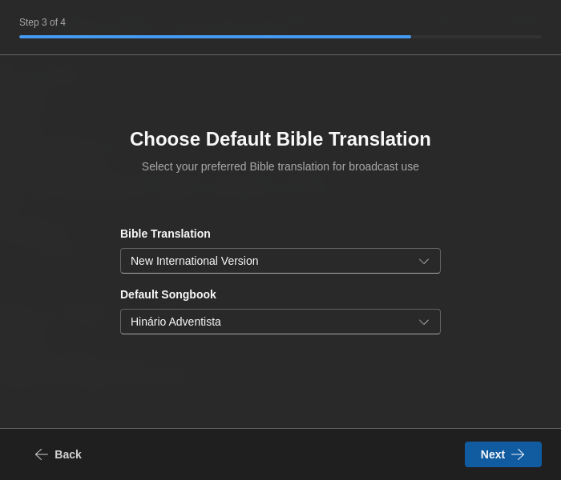Expand the Default Songbook dropdown
The image size is (561, 480).
[280, 322]
